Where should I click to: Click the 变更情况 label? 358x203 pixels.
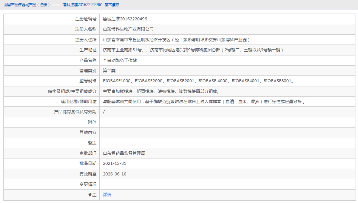point(88,184)
